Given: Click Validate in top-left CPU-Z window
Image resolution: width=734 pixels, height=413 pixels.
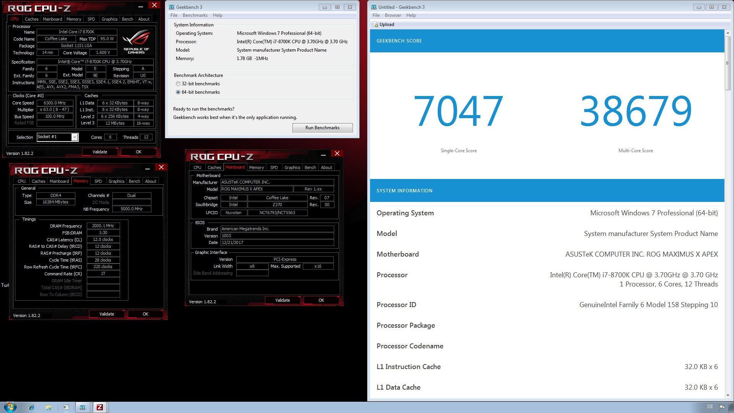Looking at the screenshot, I should (100, 152).
